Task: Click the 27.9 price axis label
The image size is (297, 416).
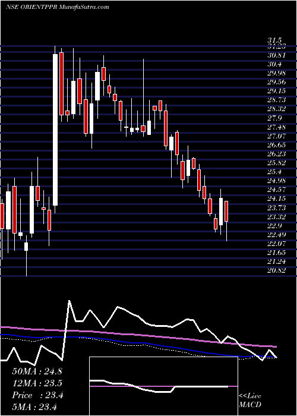Action: [x=274, y=118]
